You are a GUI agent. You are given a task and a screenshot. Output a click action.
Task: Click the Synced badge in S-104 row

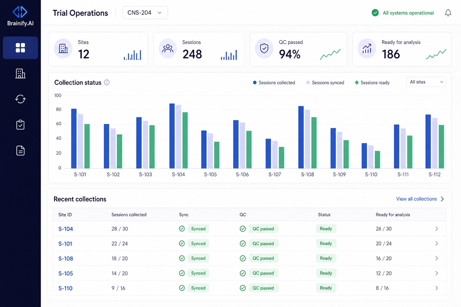click(x=198, y=229)
